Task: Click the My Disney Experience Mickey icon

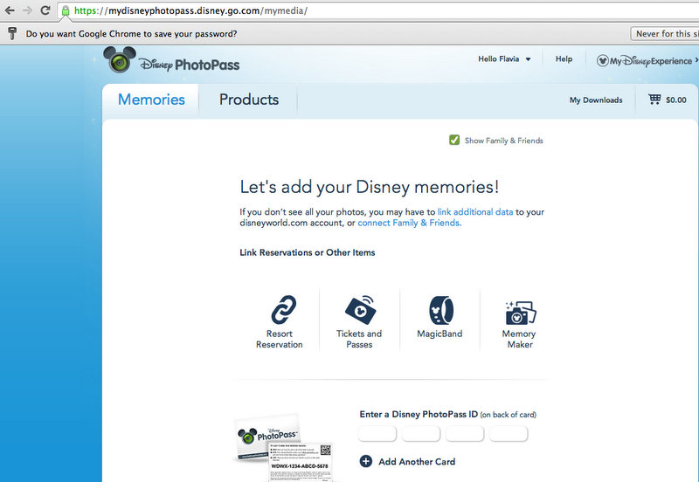Action: point(602,60)
